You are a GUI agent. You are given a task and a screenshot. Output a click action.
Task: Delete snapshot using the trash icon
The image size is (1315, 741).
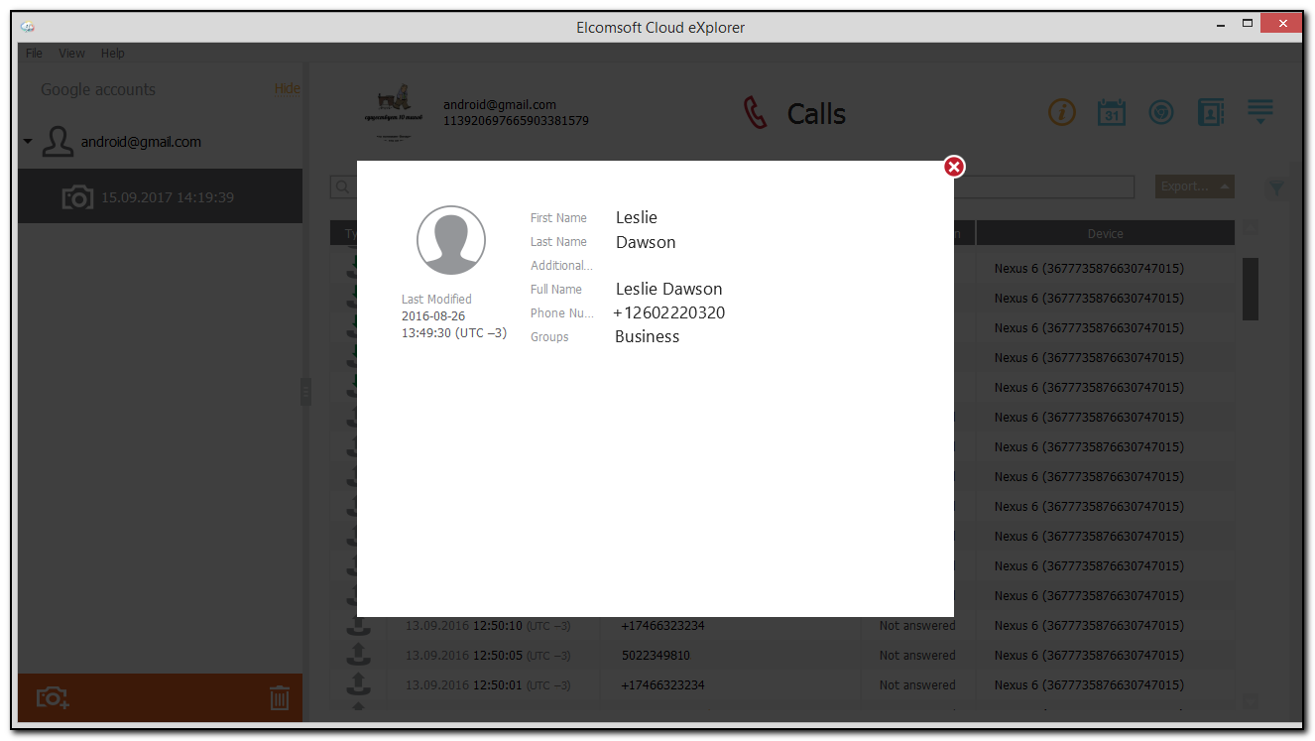280,697
